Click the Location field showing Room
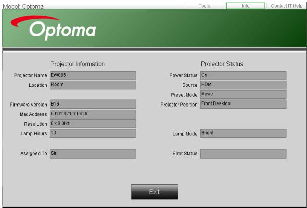This screenshot has width=307, height=208. click(93, 85)
